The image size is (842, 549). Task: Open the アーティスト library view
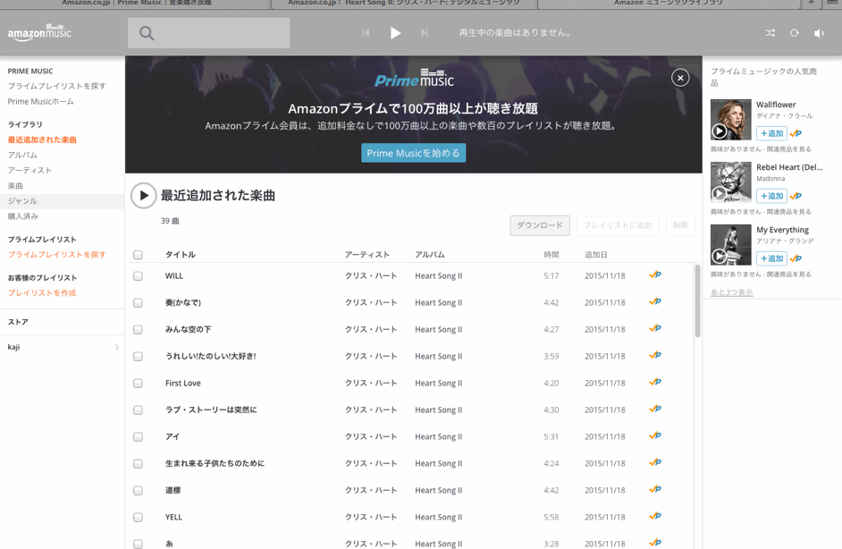coord(29,170)
